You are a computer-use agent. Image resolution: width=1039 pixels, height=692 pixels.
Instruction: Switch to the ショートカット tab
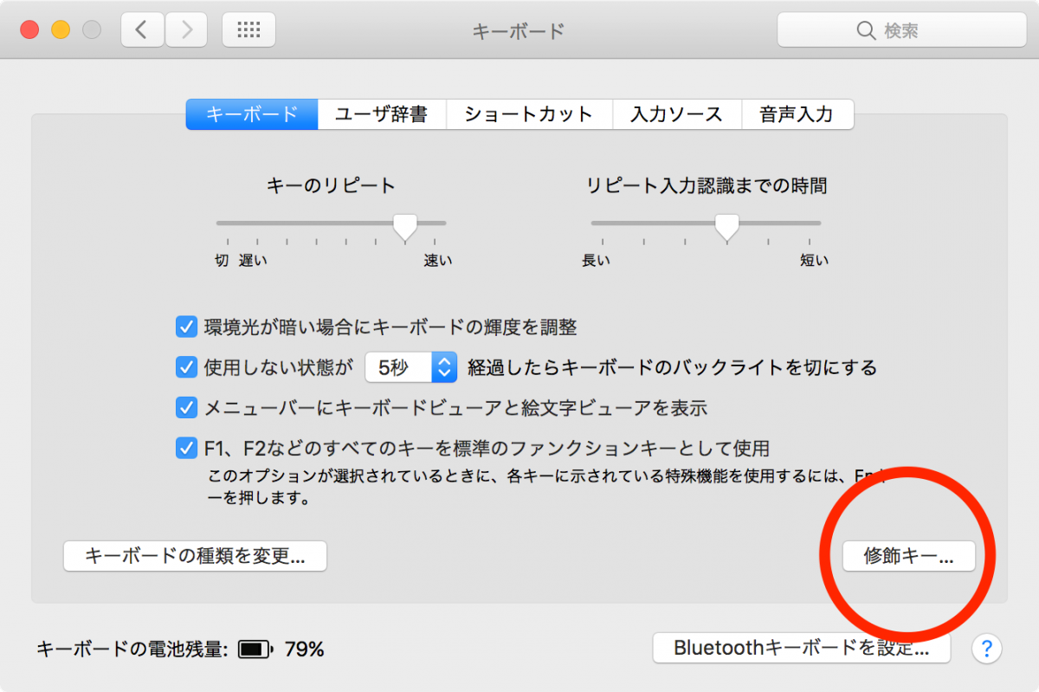529,113
